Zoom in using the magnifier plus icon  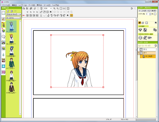[x=54, y=8]
